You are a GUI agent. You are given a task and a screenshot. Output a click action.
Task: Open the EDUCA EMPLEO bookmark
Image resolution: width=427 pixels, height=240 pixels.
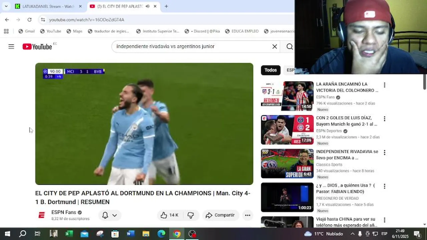(242, 31)
